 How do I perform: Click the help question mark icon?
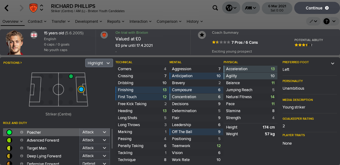(x=327, y=21)
